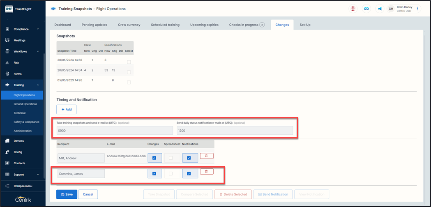Screen dimensions: 431x207
Task: Delete the Milt, Andrew recipient row
Action: click(x=206, y=156)
